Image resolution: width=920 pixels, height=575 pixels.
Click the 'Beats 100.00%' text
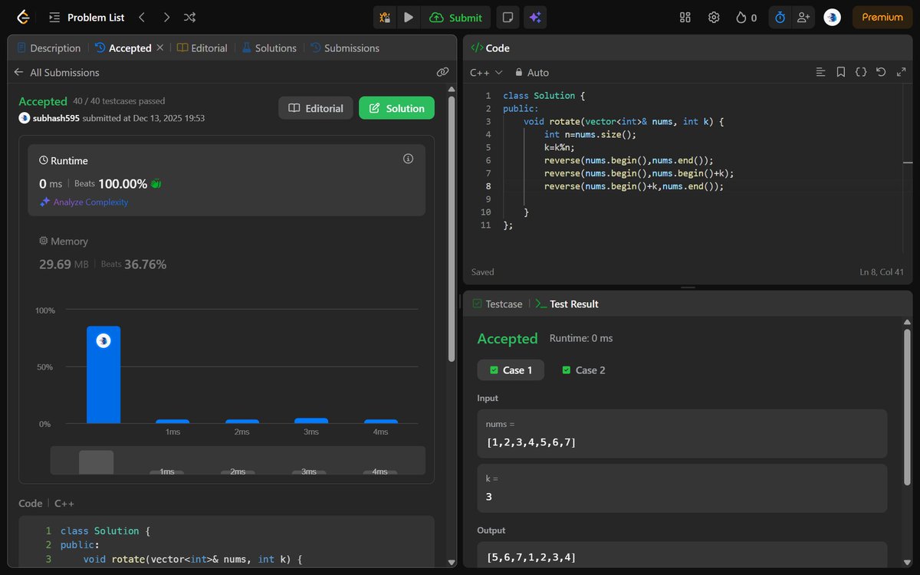pyautogui.click(x=111, y=184)
